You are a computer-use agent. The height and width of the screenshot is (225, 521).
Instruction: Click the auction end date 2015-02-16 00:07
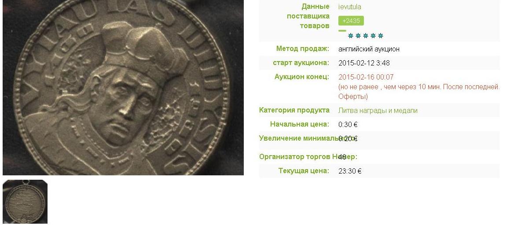point(366,77)
